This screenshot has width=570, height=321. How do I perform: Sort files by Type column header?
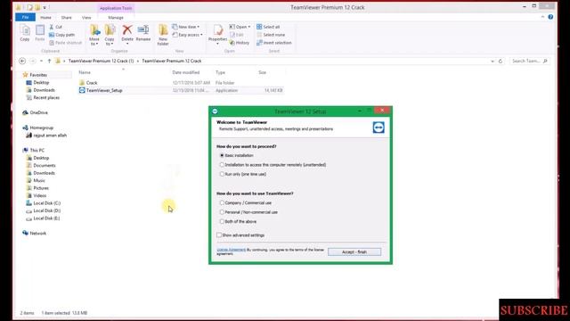(220, 72)
